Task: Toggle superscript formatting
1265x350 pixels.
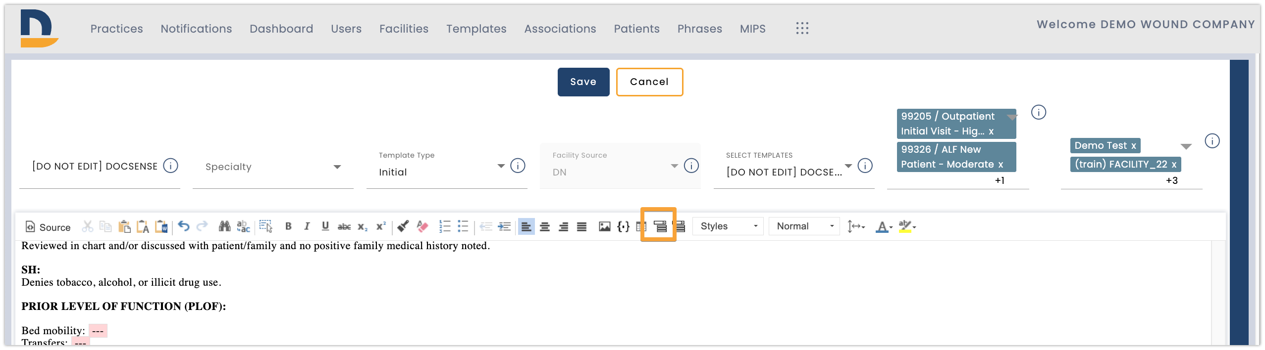Action: pos(380,226)
